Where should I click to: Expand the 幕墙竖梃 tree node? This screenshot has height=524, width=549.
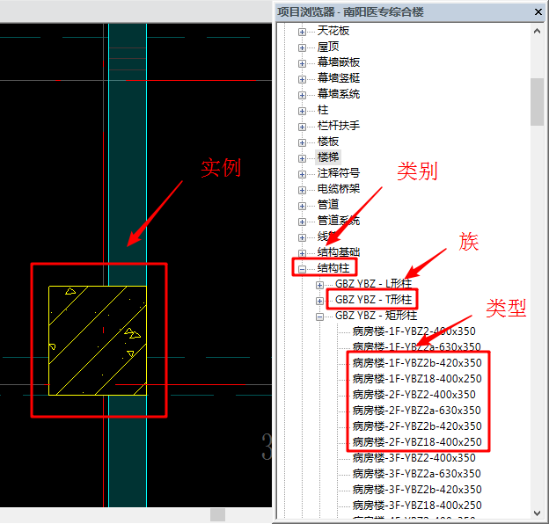click(x=302, y=79)
